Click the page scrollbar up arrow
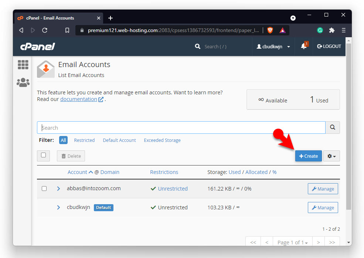This screenshot has width=364, height=258. click(348, 40)
